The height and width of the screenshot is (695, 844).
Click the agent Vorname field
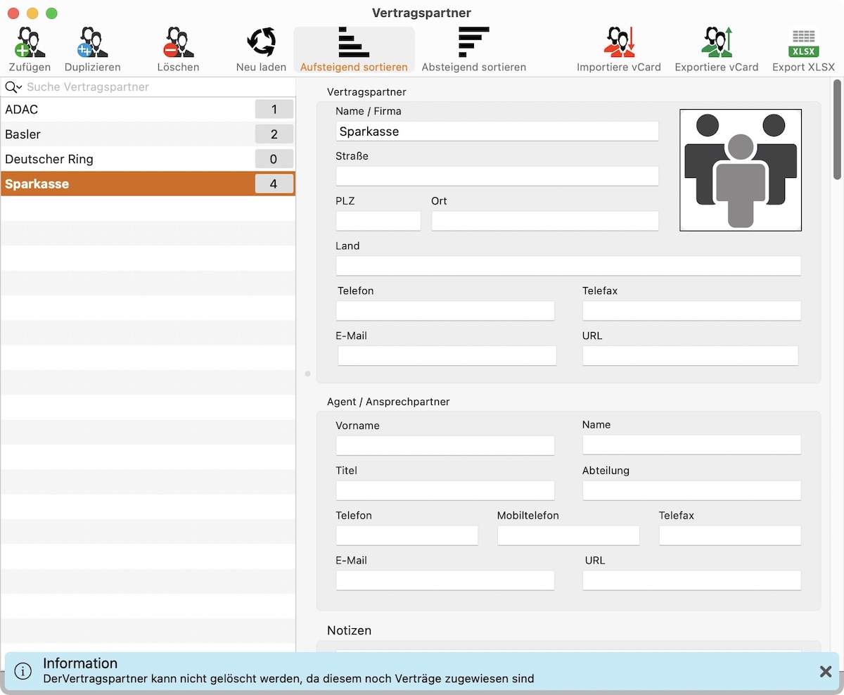coord(445,445)
